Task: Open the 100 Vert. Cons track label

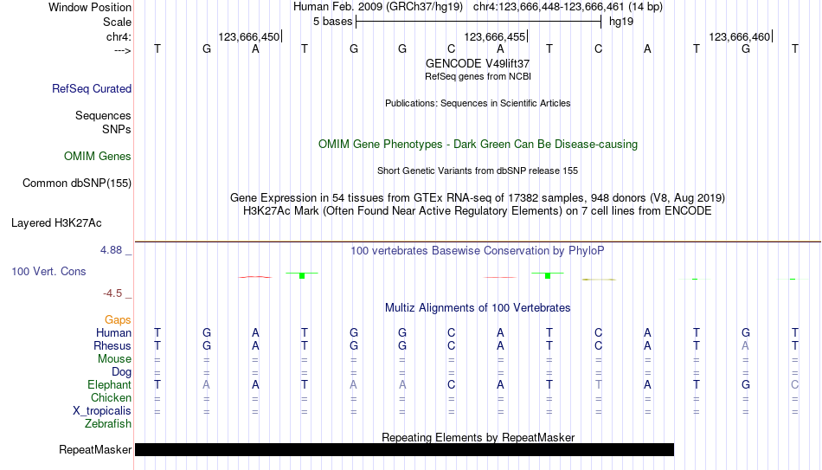Action: pyautogui.click(x=48, y=271)
